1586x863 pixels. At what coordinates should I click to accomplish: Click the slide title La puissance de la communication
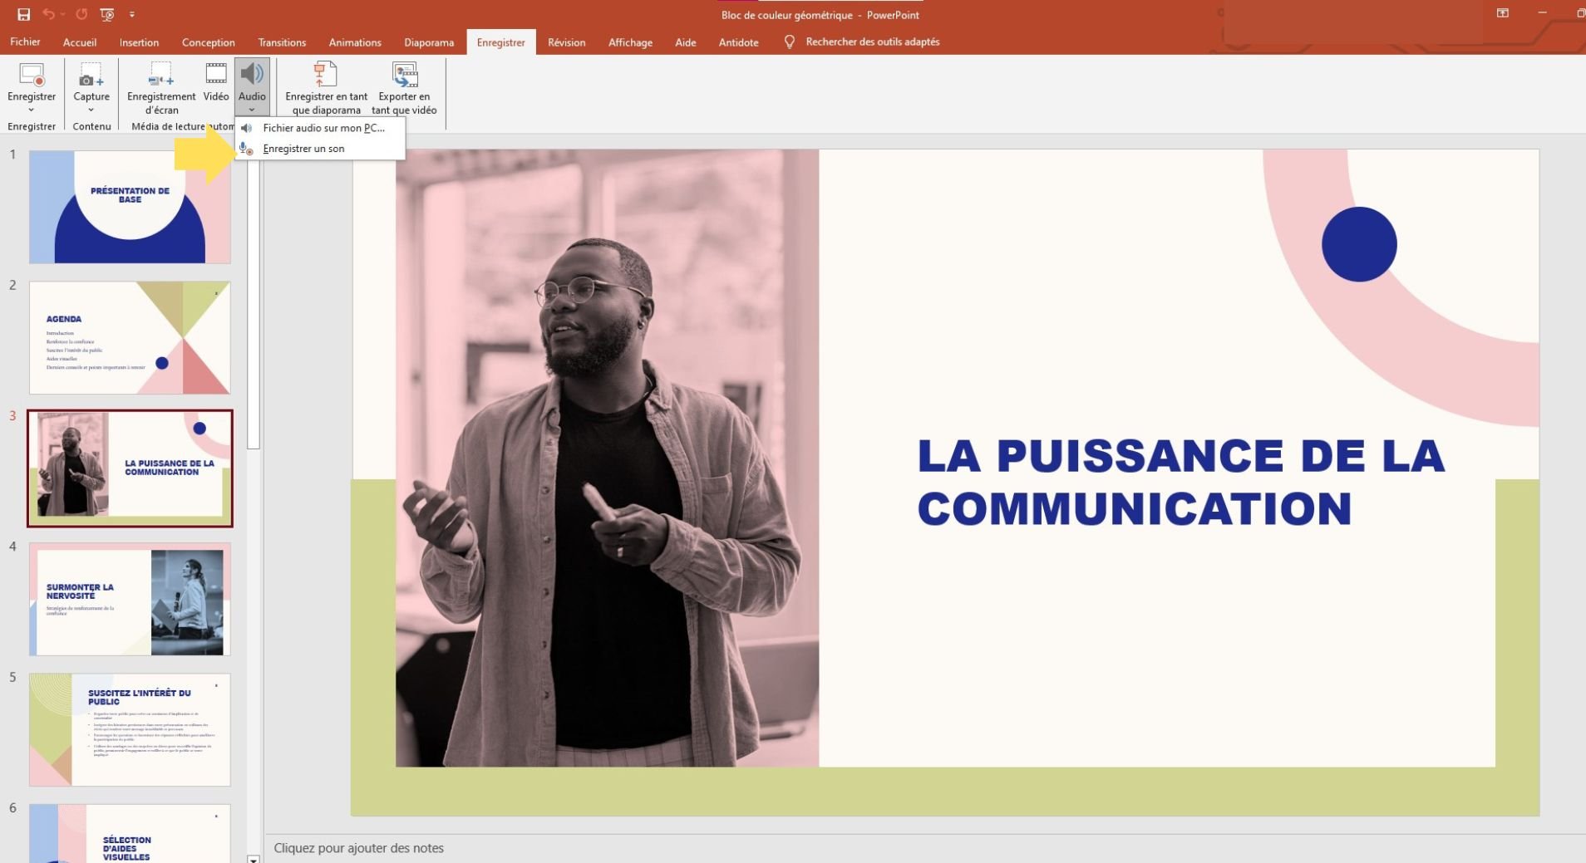tap(1180, 482)
